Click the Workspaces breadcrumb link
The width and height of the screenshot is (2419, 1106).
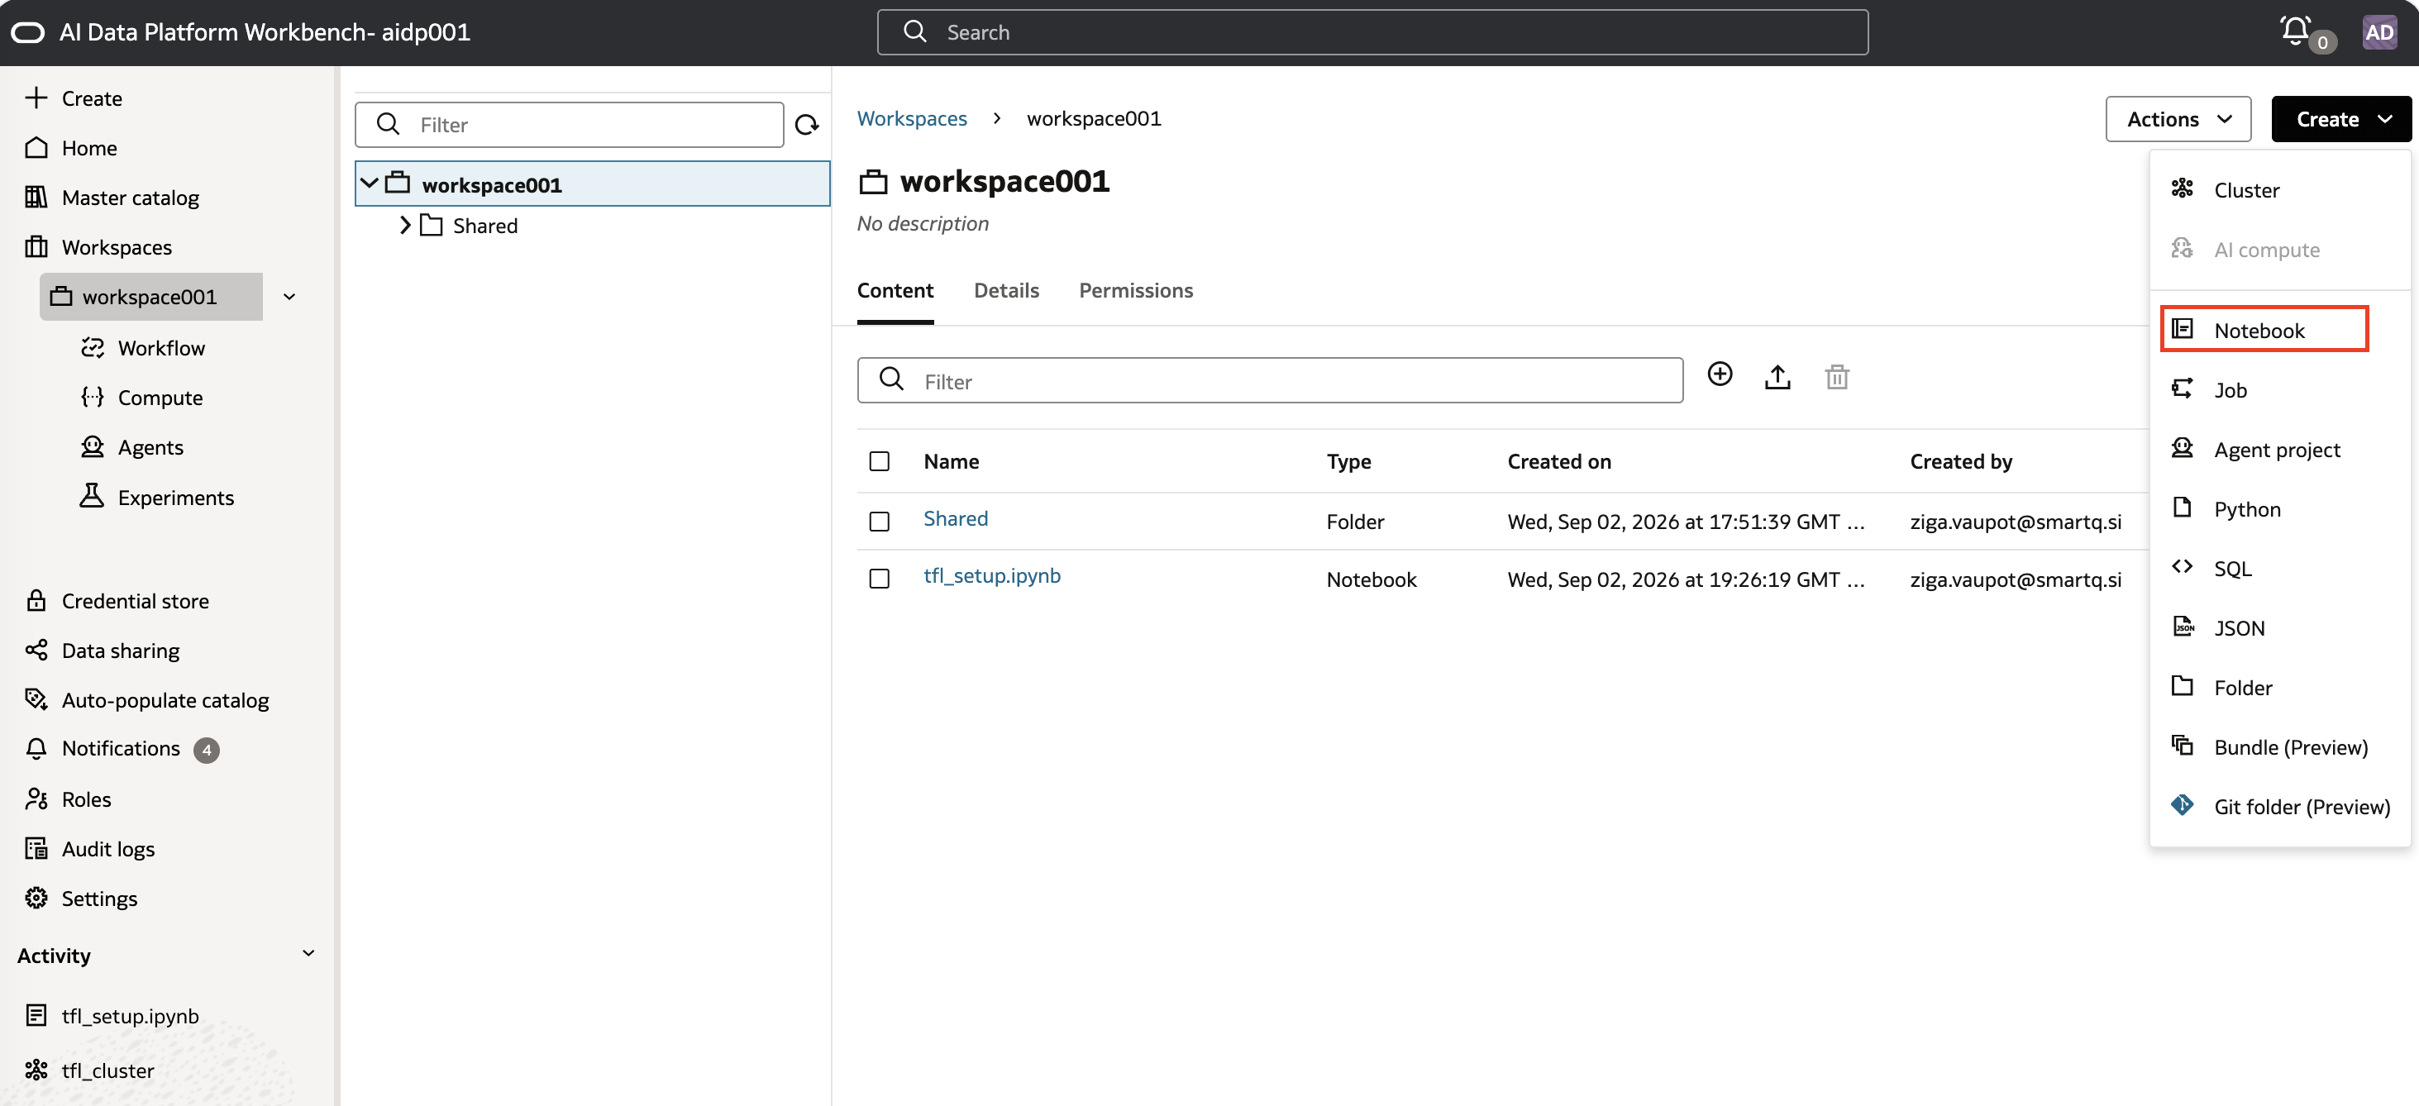(911, 118)
